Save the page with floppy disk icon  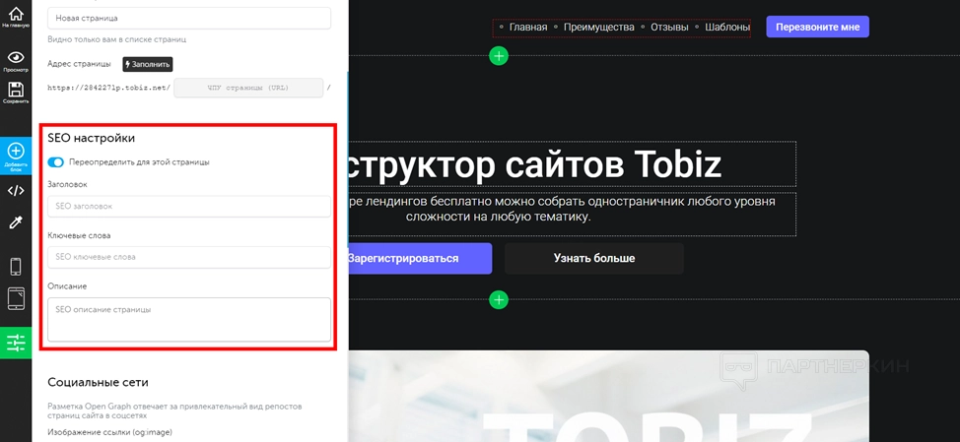pos(16,93)
